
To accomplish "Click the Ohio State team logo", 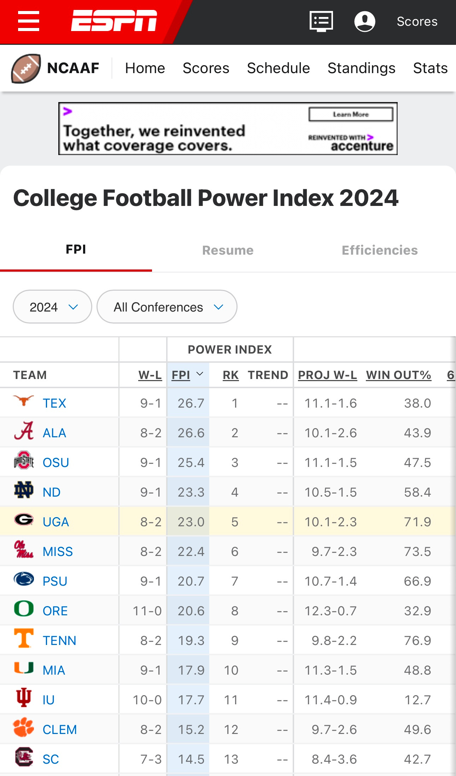I will pyautogui.click(x=24, y=461).
